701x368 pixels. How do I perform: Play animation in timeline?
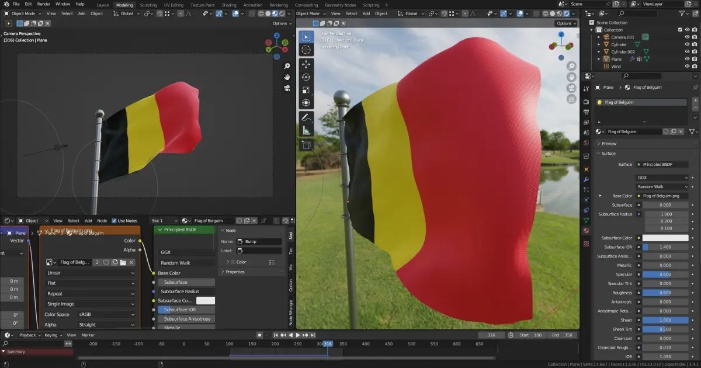(x=298, y=335)
